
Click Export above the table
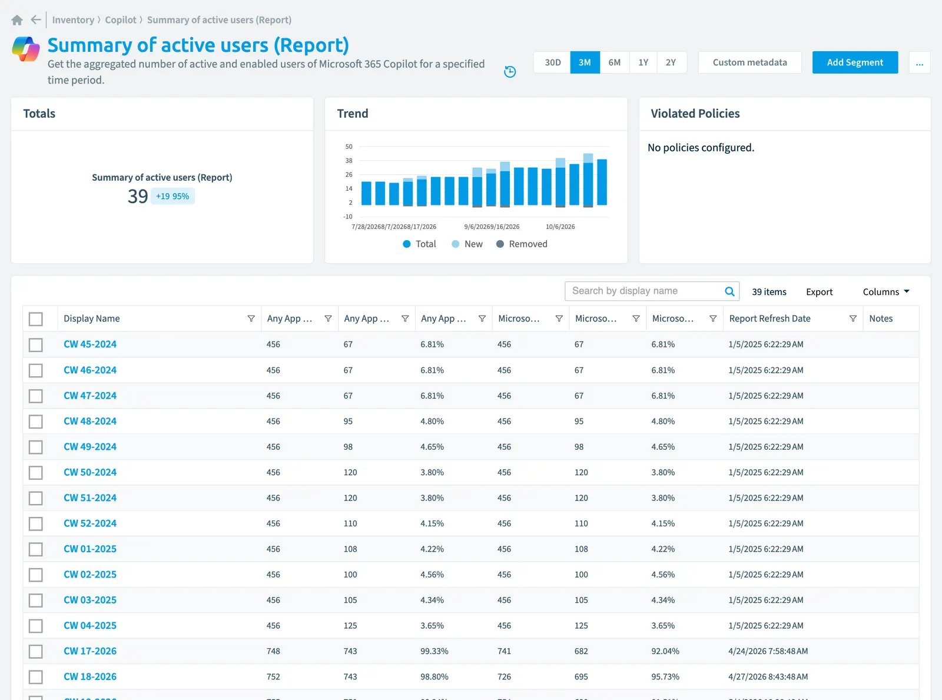pos(819,292)
